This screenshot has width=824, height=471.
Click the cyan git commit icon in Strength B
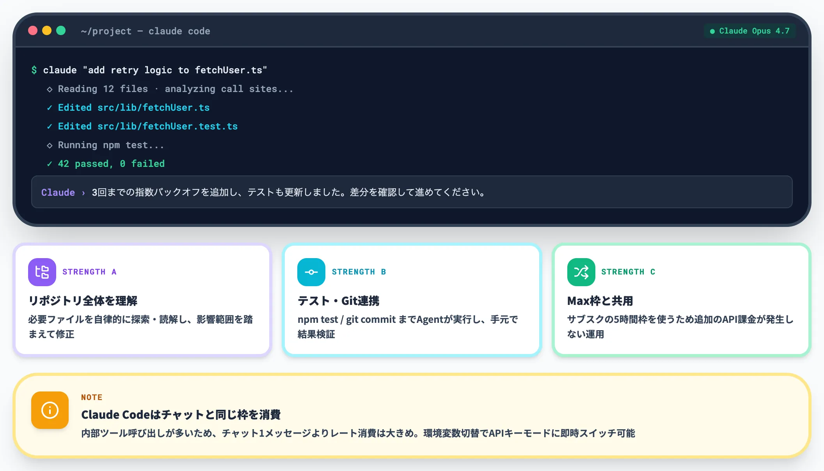311,272
